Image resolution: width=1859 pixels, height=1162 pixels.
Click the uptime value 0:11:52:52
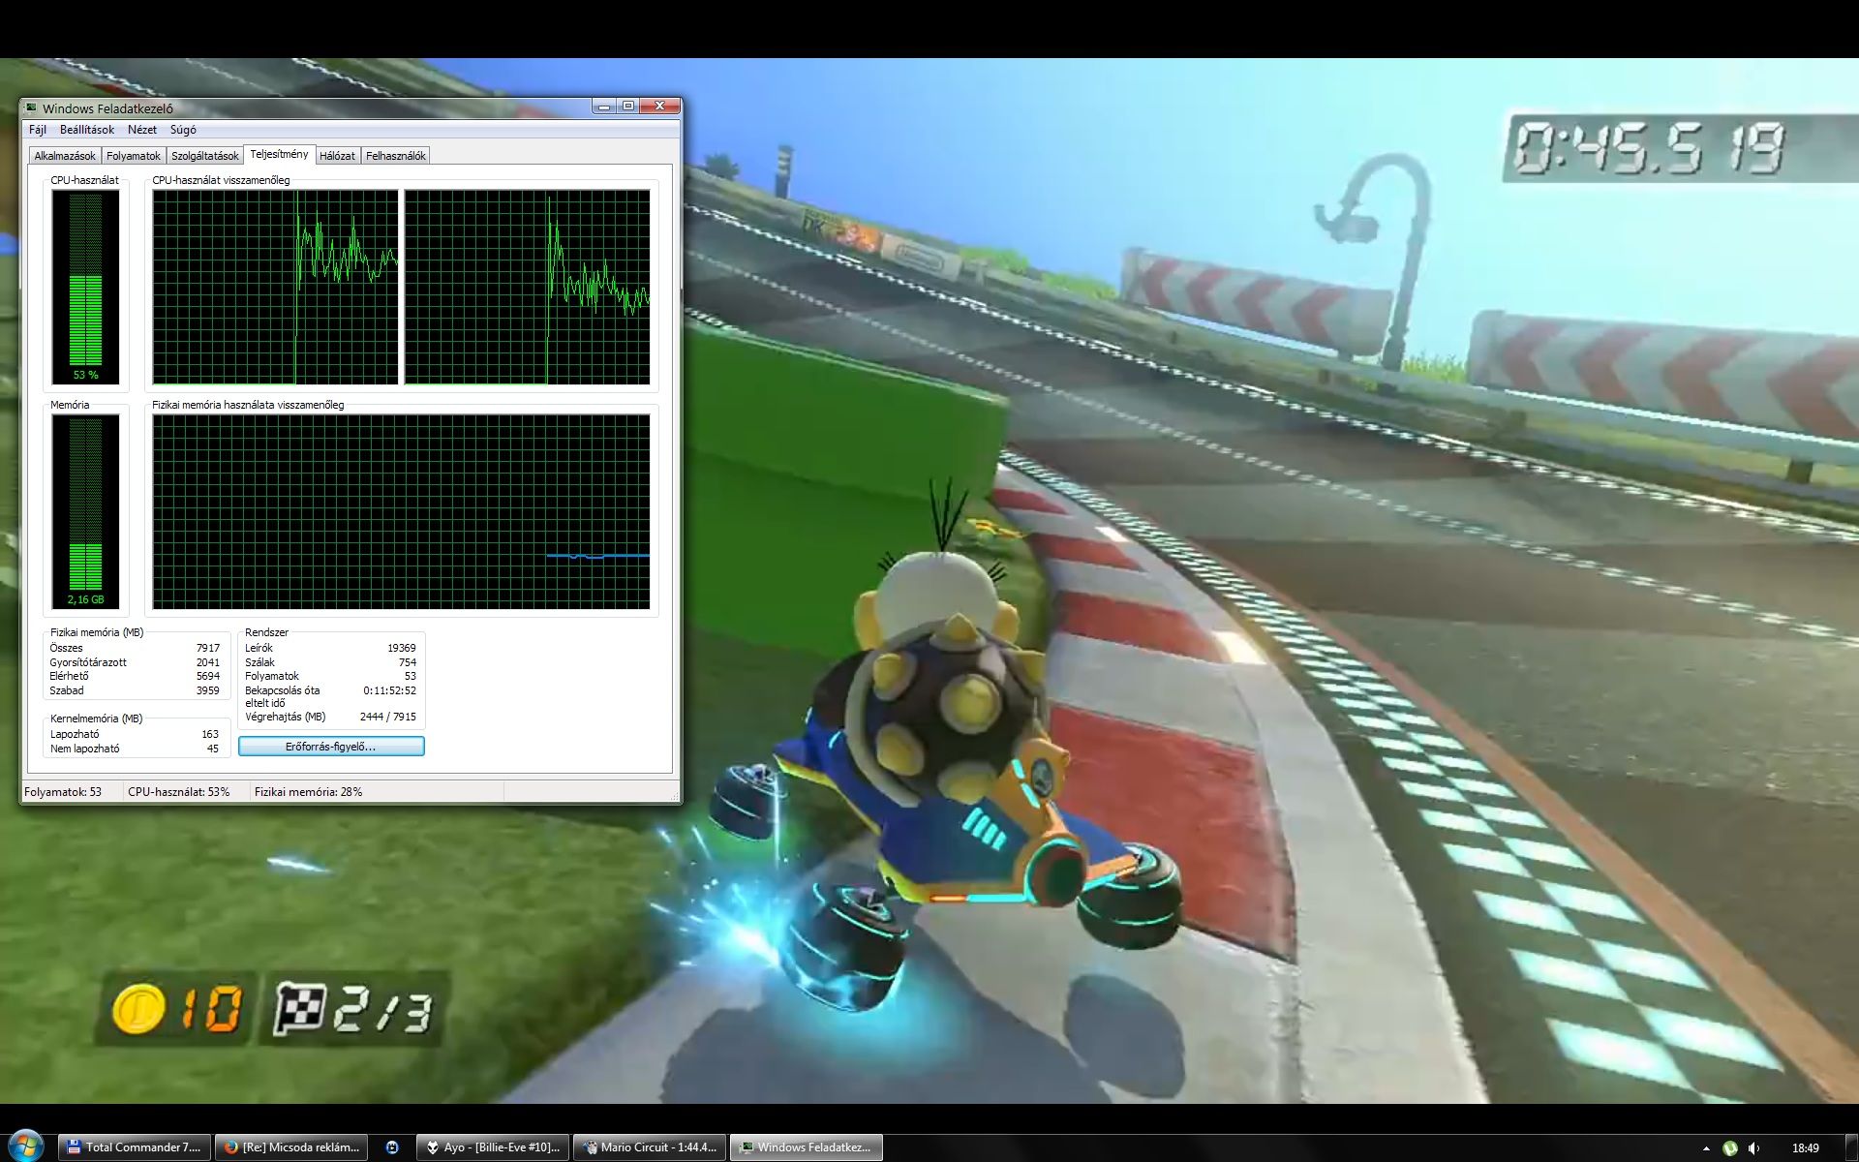[389, 691]
